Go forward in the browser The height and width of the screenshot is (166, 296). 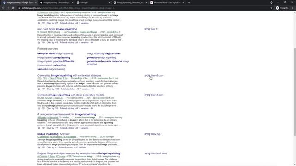(x=8, y=8)
